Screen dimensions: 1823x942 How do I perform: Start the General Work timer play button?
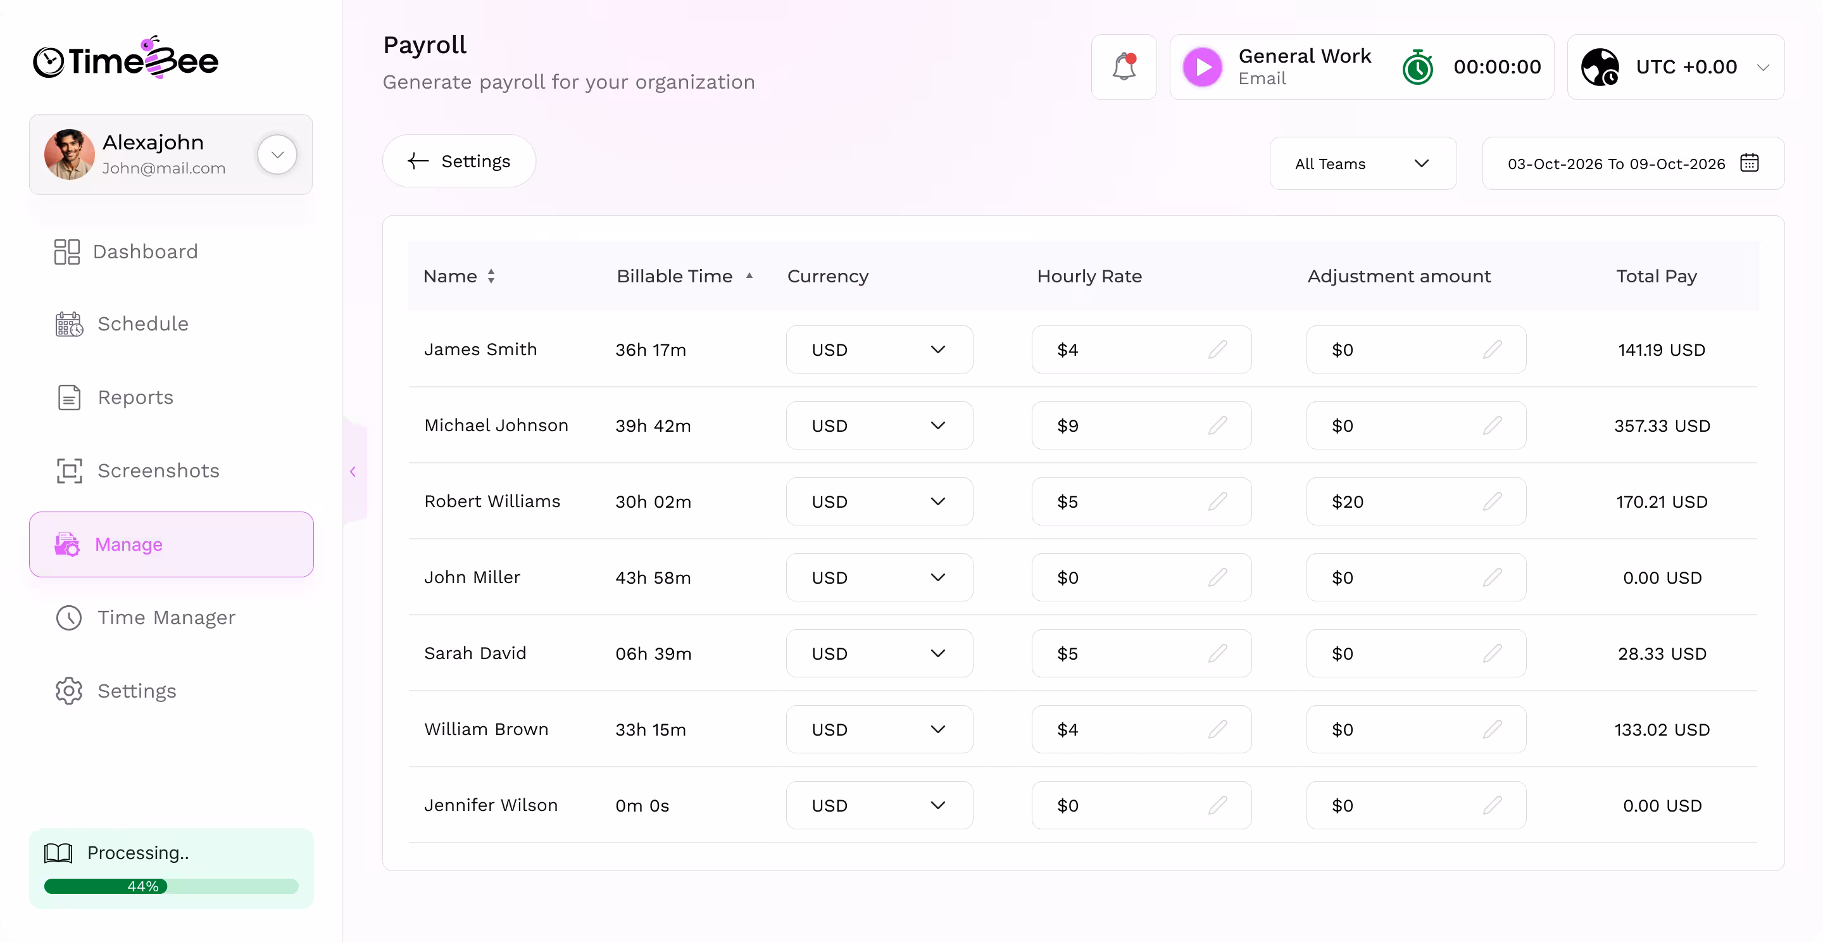point(1203,66)
